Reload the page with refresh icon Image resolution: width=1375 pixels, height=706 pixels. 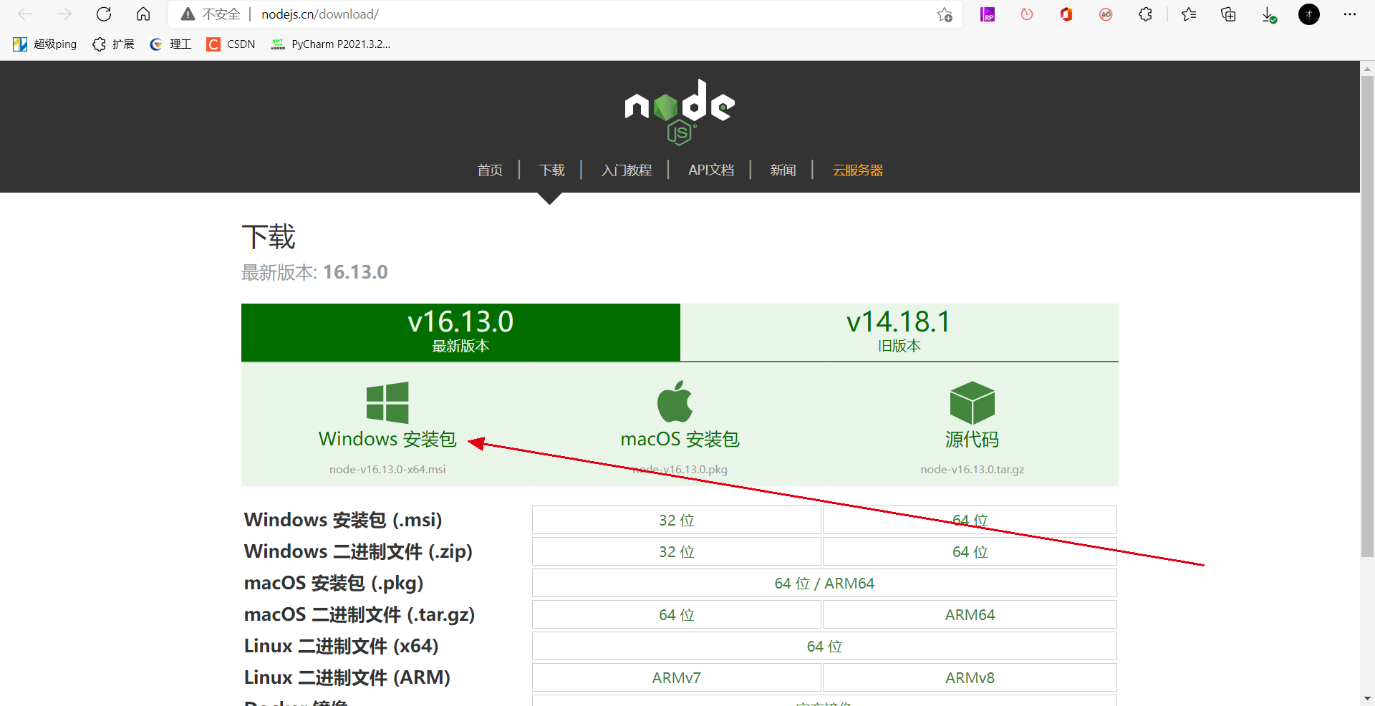tap(104, 14)
